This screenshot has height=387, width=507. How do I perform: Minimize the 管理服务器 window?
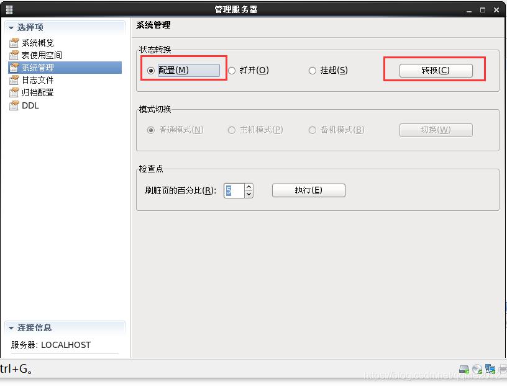pyautogui.click(x=469, y=11)
